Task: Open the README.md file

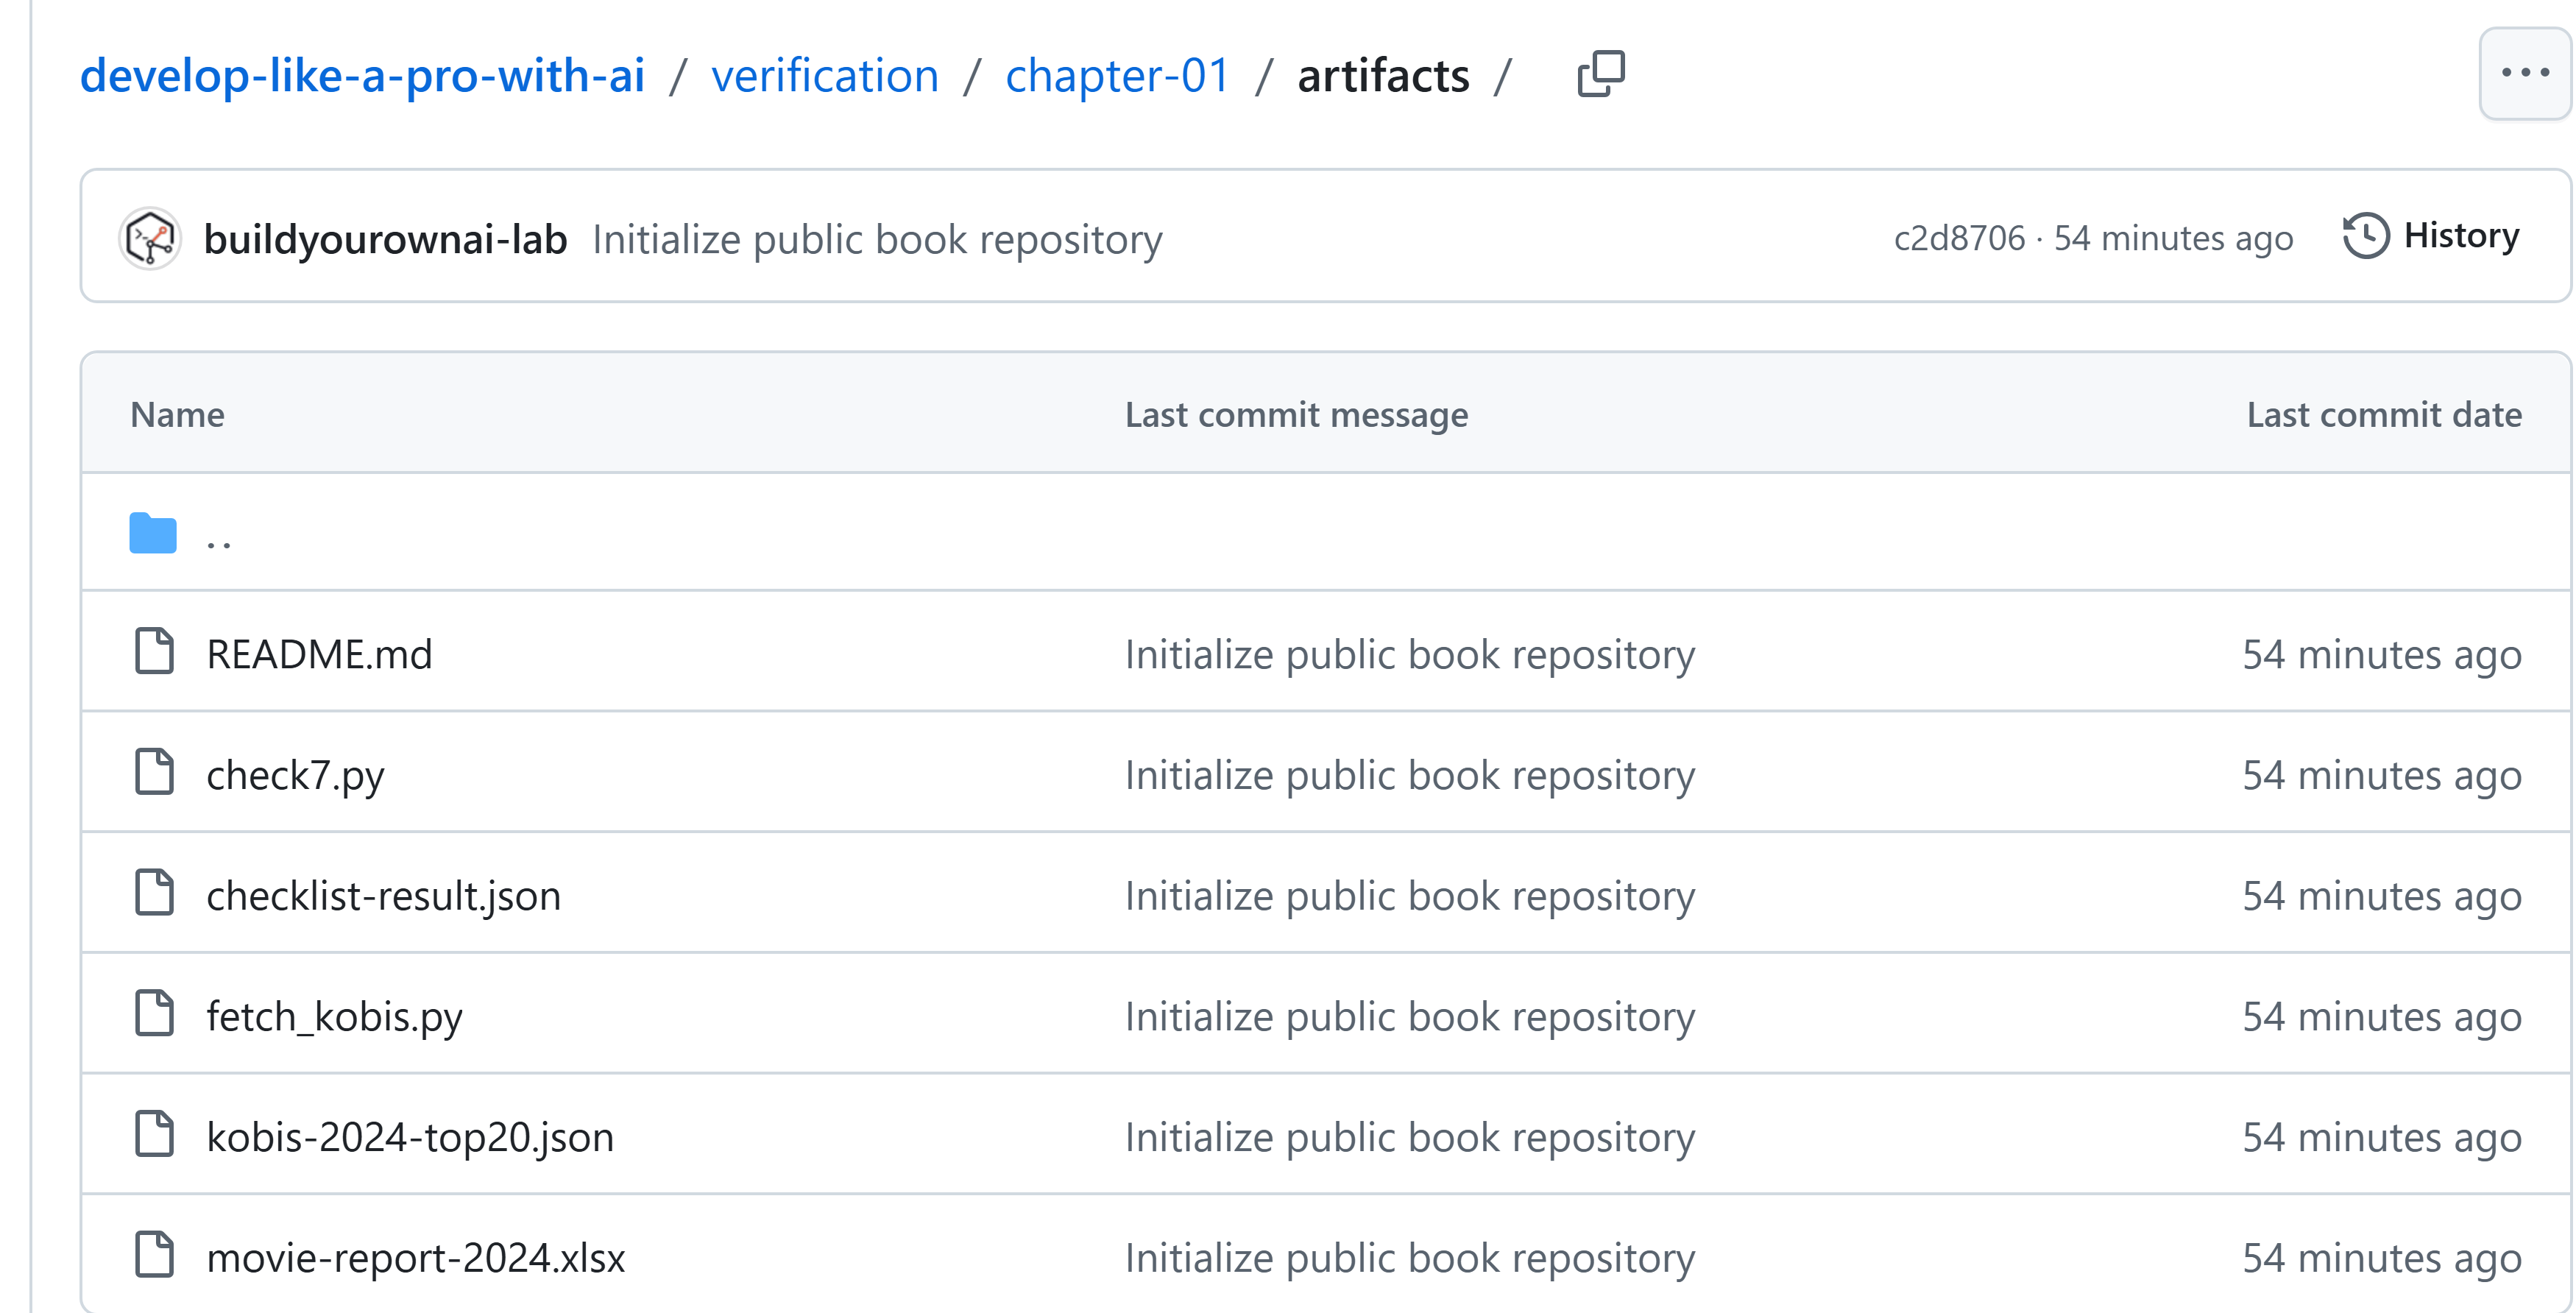Action: (x=319, y=654)
